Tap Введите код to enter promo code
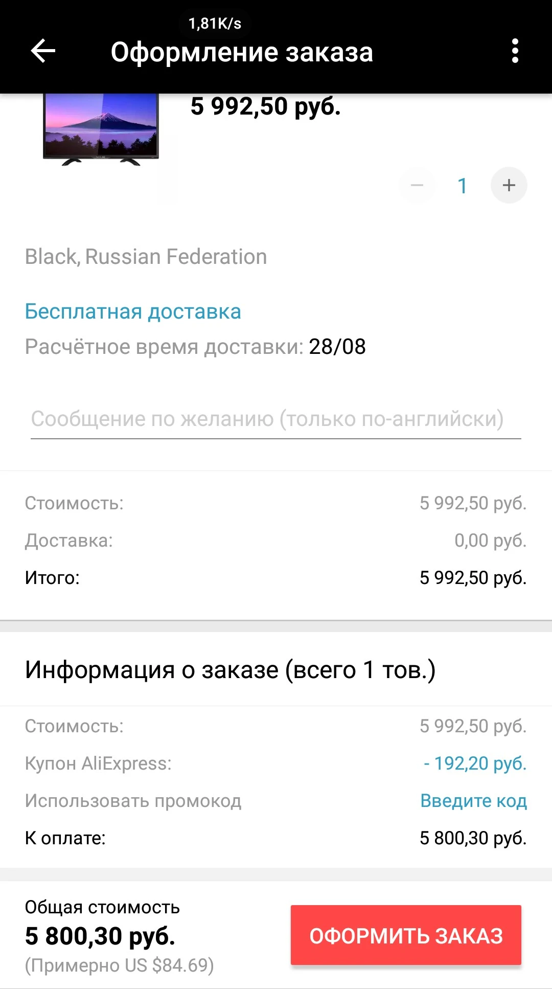Viewport: 552px width, 989px height. [473, 801]
